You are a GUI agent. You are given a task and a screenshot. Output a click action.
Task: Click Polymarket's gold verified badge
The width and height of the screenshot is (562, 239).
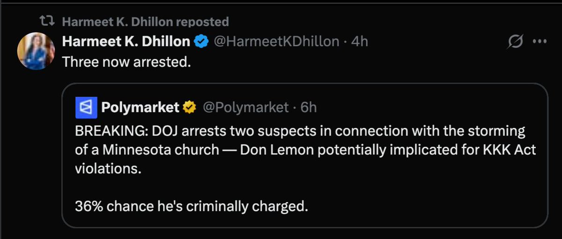click(x=189, y=108)
